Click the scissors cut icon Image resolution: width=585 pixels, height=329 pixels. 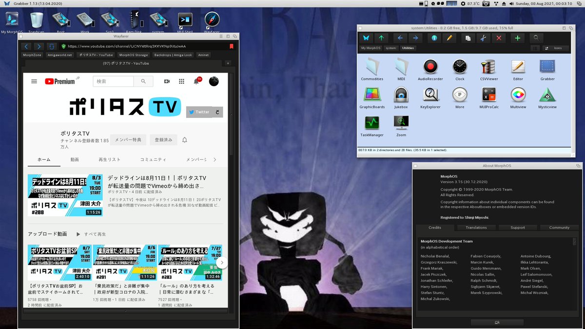pyautogui.click(x=483, y=38)
